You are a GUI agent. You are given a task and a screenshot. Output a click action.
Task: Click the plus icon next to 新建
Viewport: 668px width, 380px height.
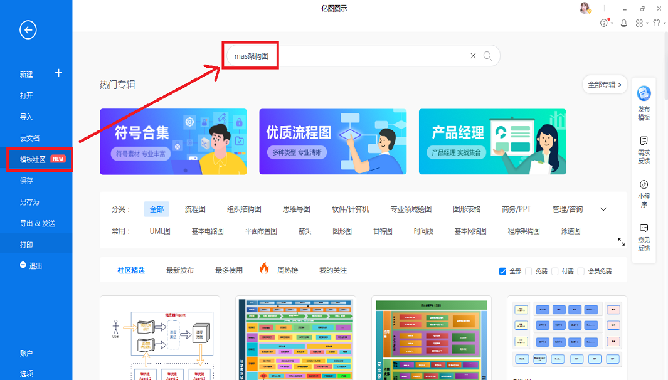[59, 73]
